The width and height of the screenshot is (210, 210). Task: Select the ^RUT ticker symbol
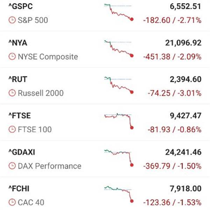click(x=17, y=79)
